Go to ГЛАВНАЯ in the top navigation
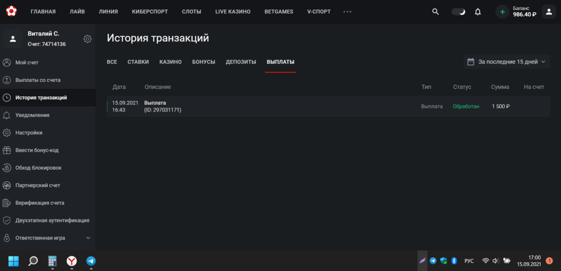This screenshot has width=561, height=271. [43, 11]
